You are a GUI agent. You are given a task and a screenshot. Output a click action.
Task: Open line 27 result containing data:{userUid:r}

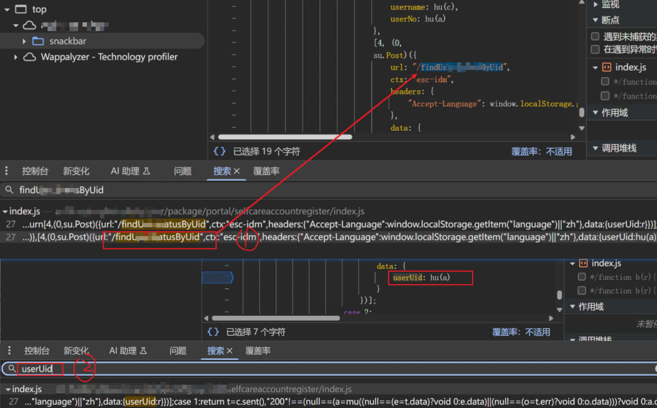[x=328, y=402]
